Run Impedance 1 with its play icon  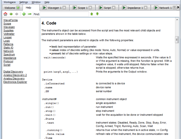[x=124, y=8]
